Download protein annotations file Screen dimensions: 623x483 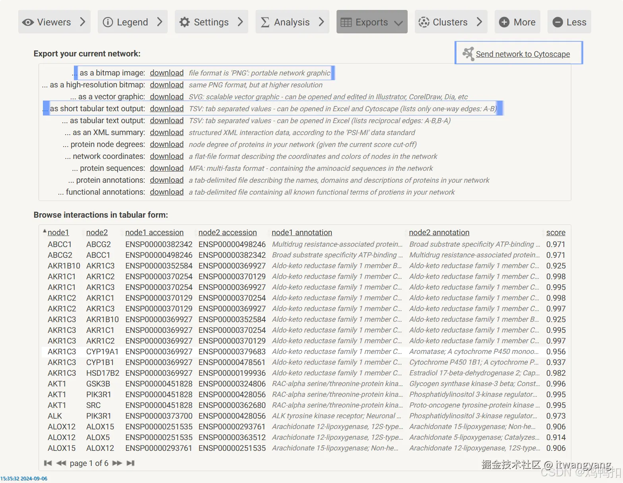coord(167,180)
